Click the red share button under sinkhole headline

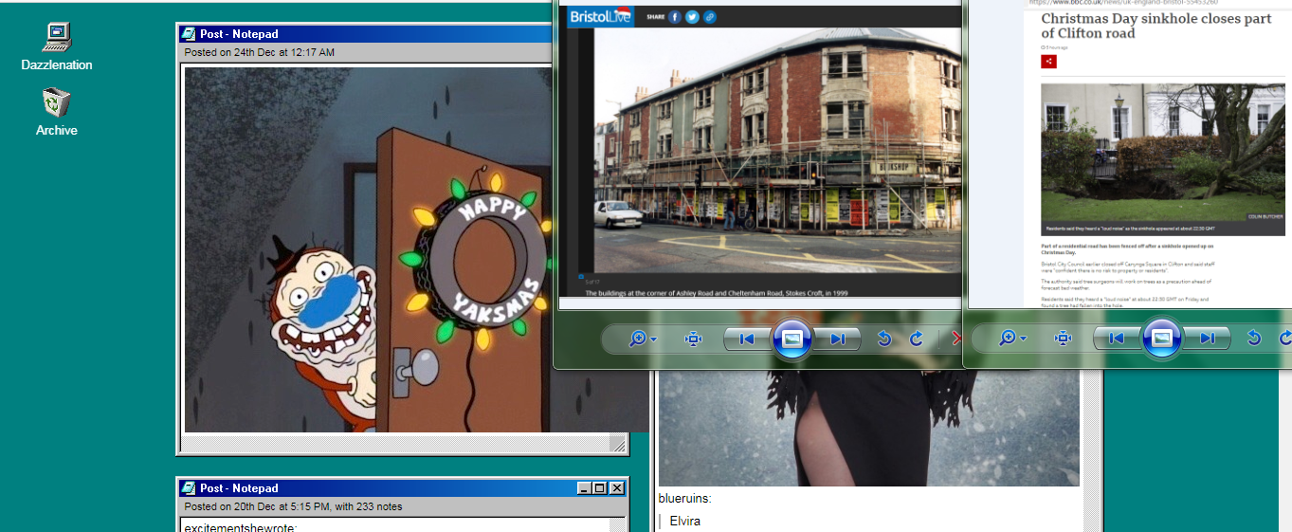(1048, 62)
